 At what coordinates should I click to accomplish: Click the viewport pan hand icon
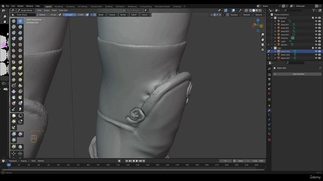(x=262, y=40)
